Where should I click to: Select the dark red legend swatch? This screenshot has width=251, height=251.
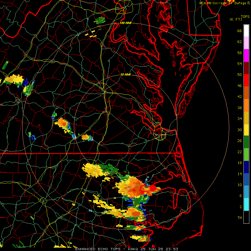246,68
